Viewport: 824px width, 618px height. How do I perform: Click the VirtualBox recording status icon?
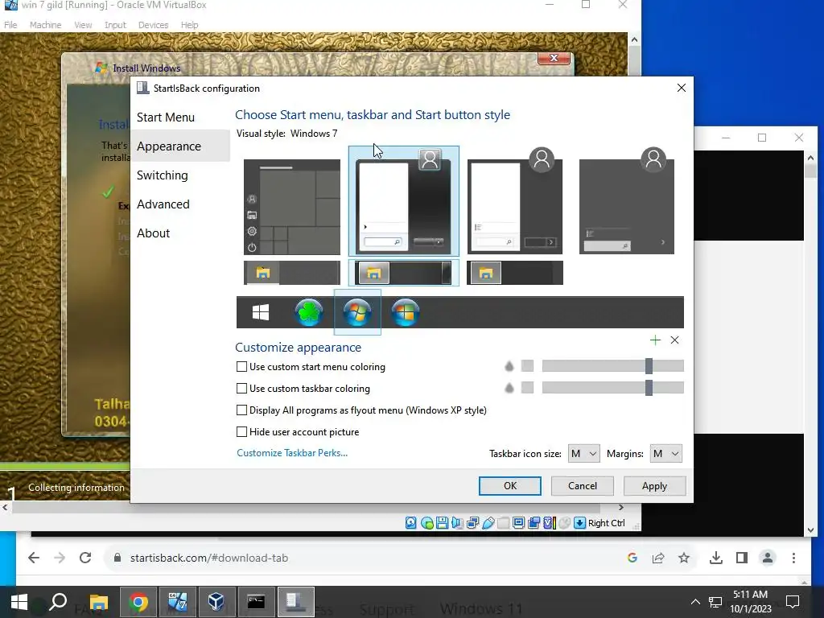click(534, 523)
